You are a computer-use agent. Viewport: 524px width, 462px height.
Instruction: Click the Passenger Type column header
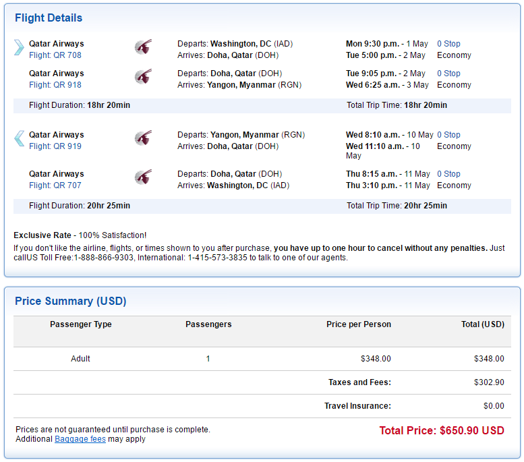81,324
